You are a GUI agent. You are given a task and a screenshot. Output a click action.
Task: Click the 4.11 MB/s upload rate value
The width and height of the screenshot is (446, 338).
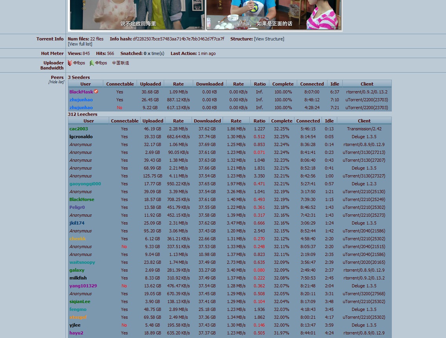[178, 176]
